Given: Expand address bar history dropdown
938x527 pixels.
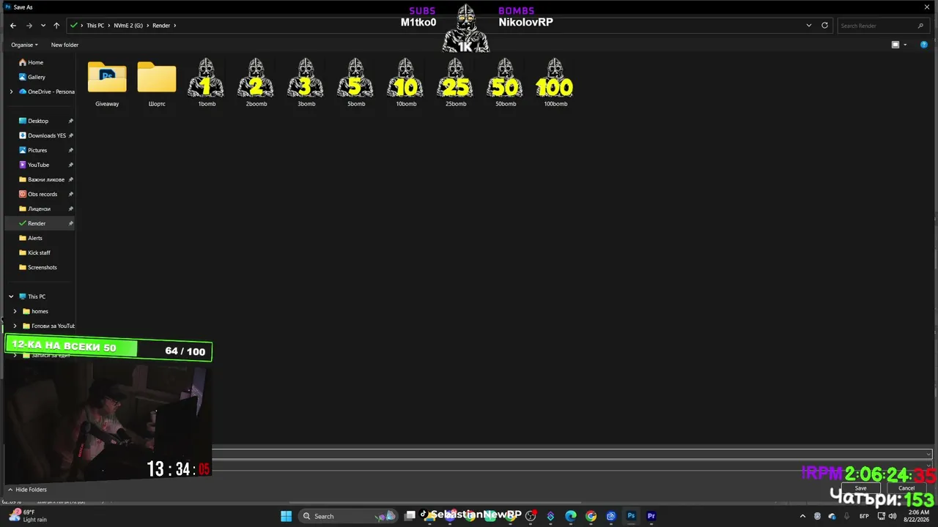Looking at the screenshot, I should pos(809,26).
